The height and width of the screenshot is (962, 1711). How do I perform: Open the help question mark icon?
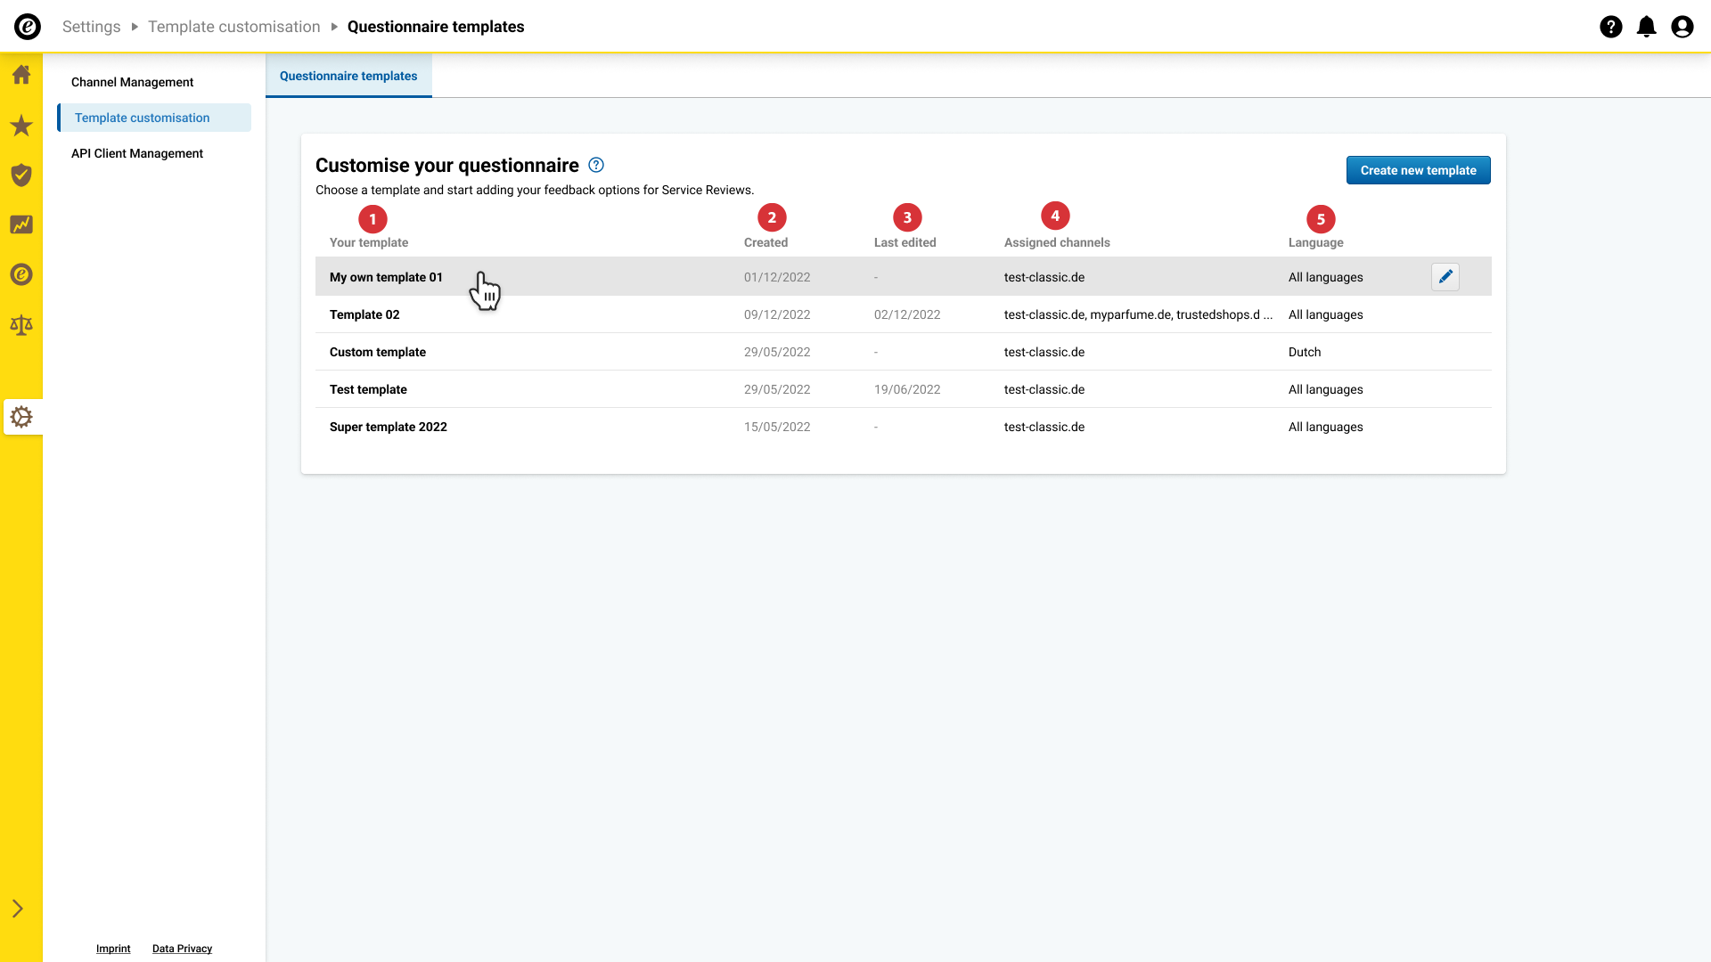[1611, 27]
